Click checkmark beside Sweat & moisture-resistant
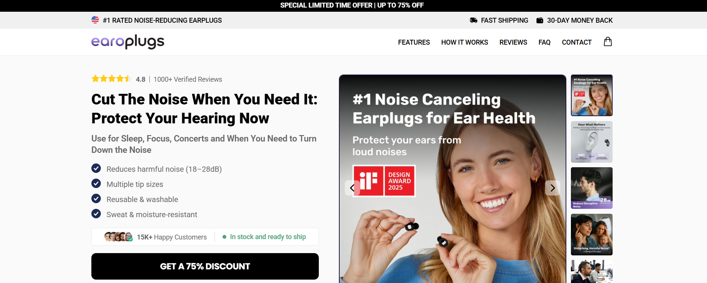707x283 pixels. pyautogui.click(x=96, y=214)
